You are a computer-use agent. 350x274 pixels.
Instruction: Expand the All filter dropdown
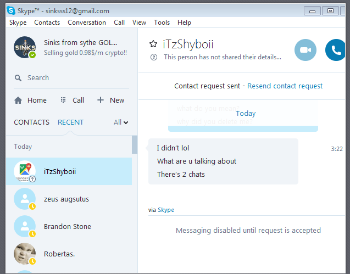(121, 122)
